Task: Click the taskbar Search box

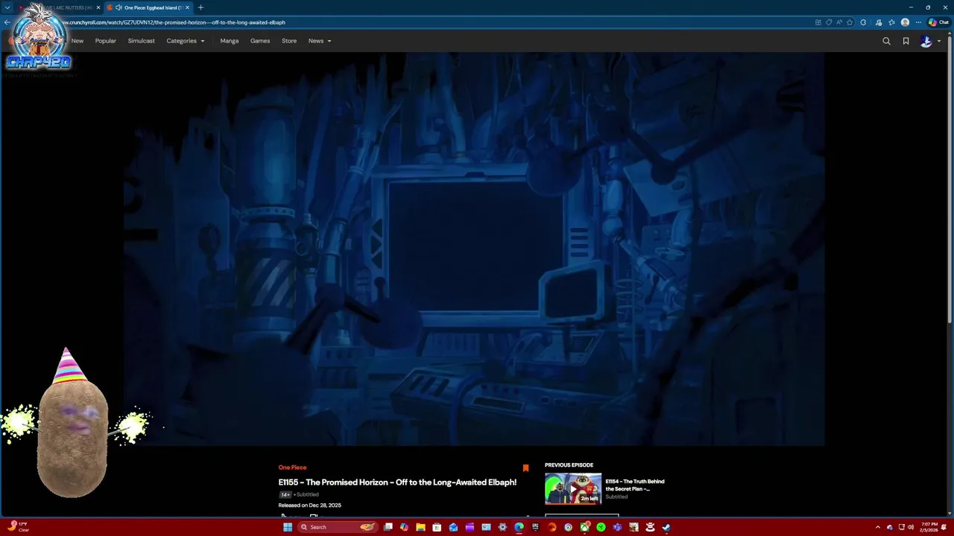Action: [337, 527]
